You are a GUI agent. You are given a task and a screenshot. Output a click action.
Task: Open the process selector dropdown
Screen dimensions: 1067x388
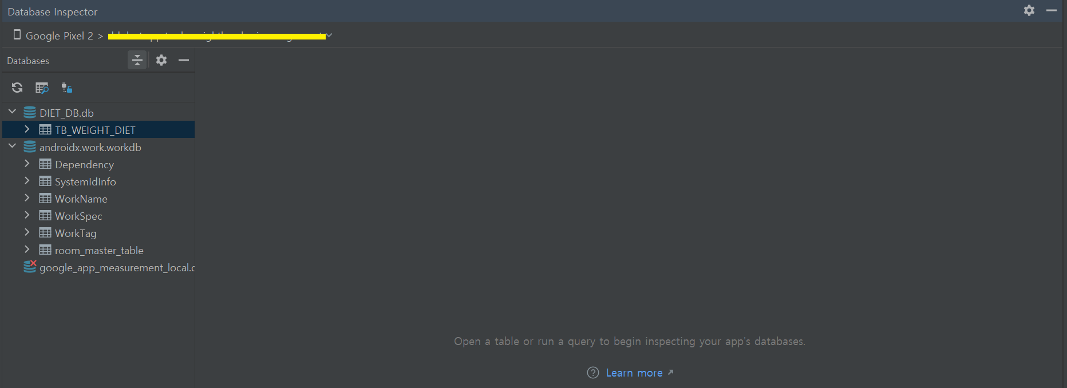[329, 35]
